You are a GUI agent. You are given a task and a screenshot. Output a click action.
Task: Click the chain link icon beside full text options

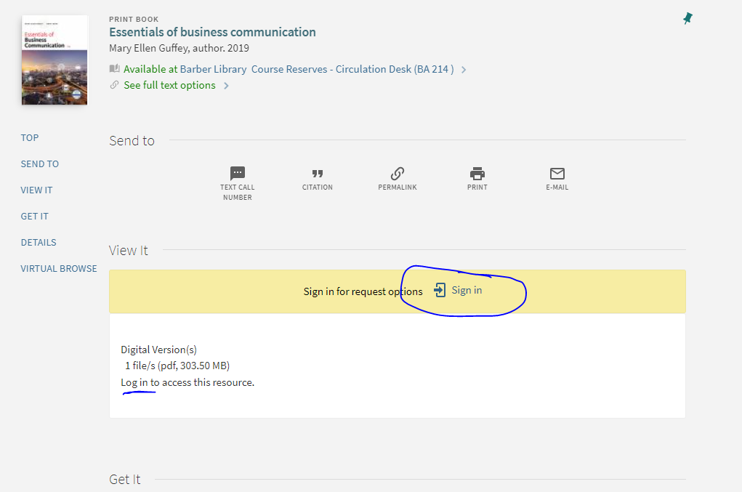coord(114,85)
